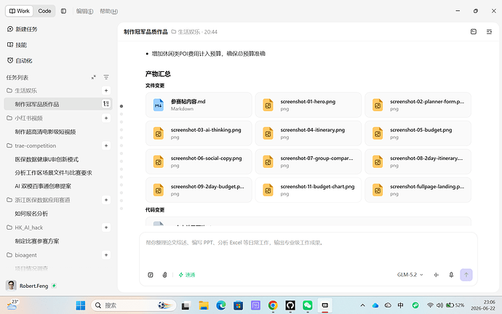
Task: Attach a file with the paperclip icon
Action: click(x=164, y=275)
